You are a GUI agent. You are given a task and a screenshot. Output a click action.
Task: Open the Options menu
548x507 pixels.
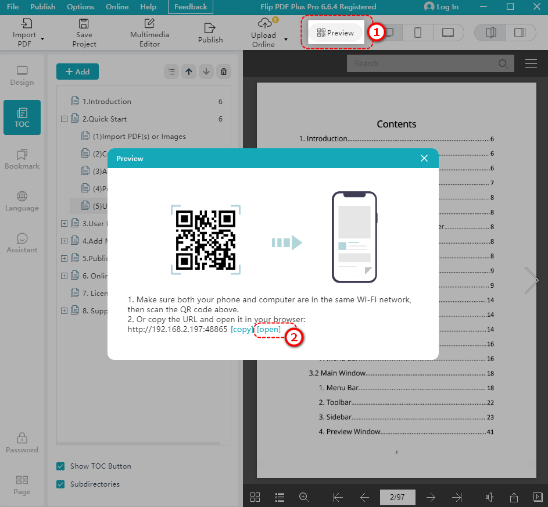coord(80,6)
